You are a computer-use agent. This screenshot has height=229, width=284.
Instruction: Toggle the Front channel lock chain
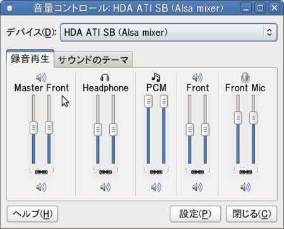(x=198, y=172)
